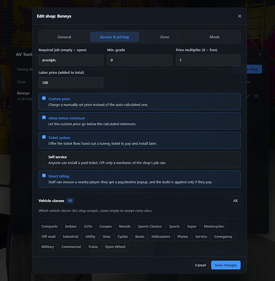The height and width of the screenshot is (281, 275).
Task: Toggle the Custom price checkbox
Action: [44, 98]
